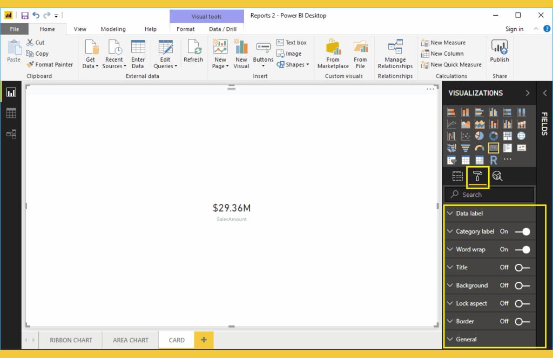Select the Pie chart visual
This screenshot has width=553, height=358.
480,136
